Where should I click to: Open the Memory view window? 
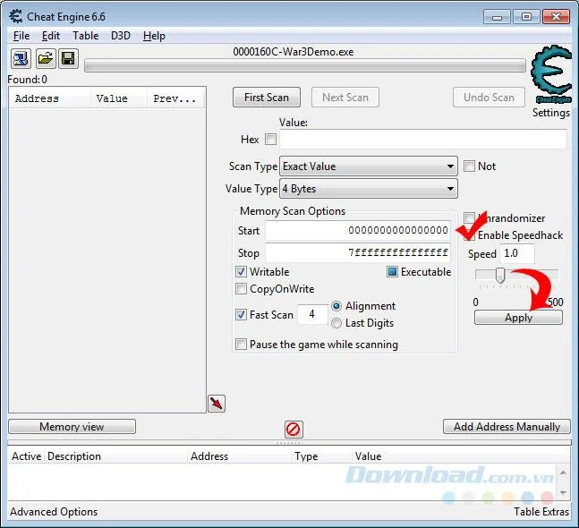pos(72,427)
